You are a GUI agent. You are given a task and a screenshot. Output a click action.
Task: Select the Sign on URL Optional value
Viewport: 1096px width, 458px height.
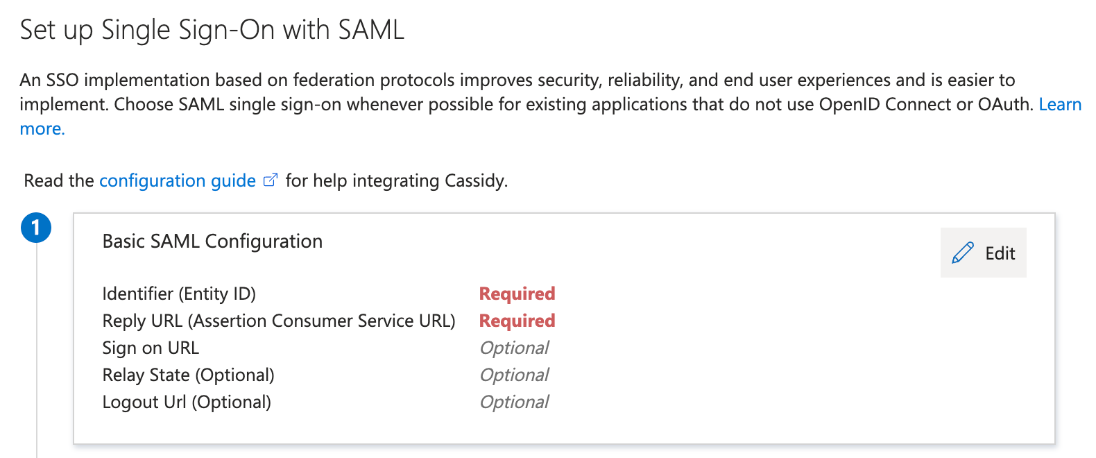(514, 348)
